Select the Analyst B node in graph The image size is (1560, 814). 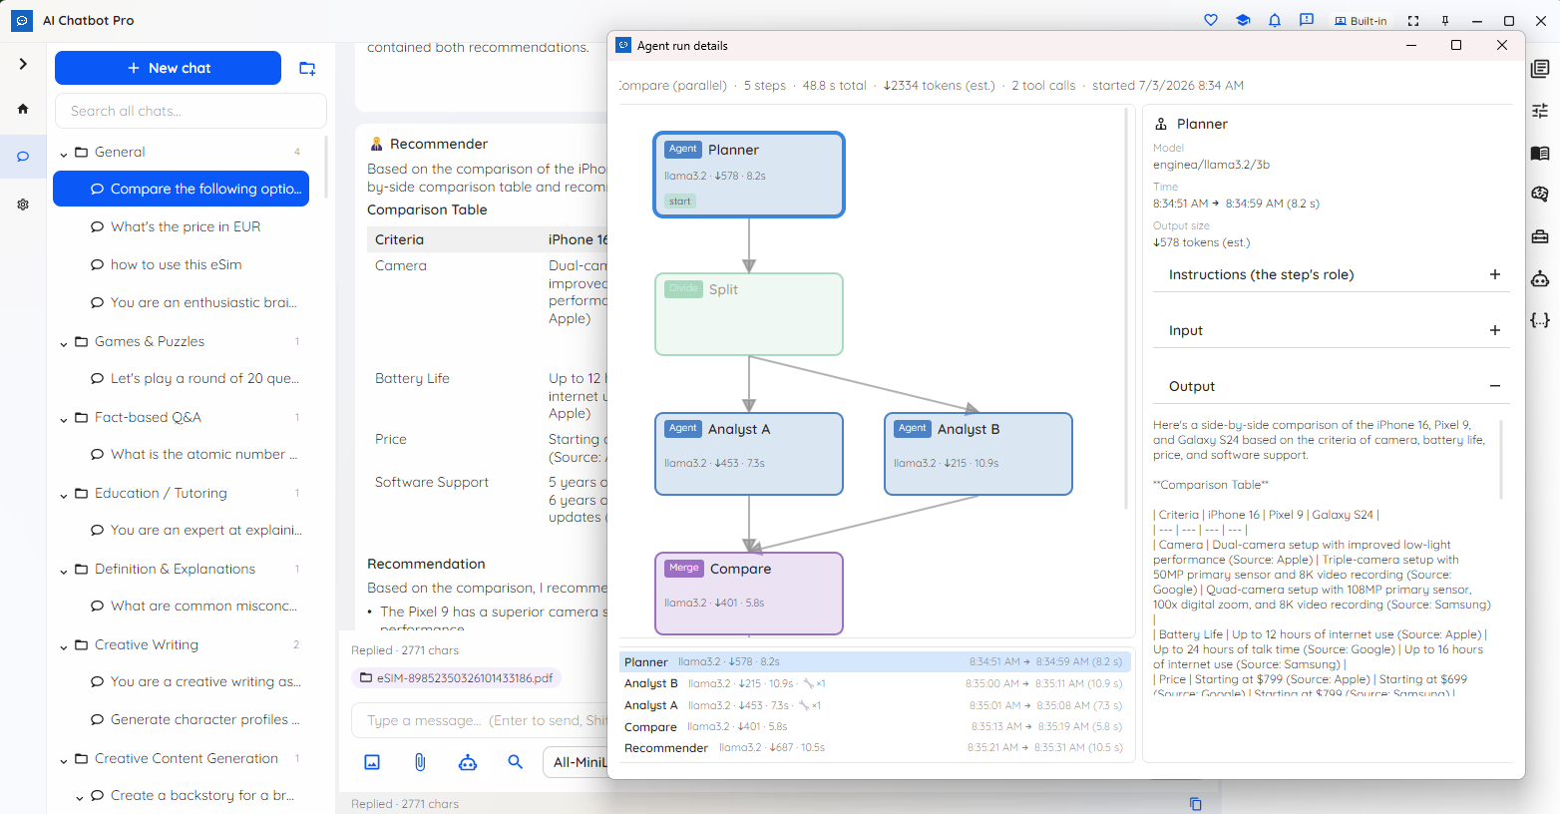point(978,454)
